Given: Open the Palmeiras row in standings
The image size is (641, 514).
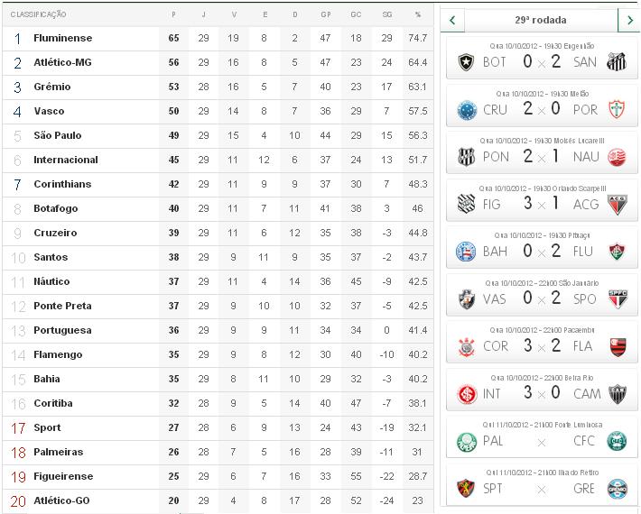Looking at the screenshot, I should 58,452.
